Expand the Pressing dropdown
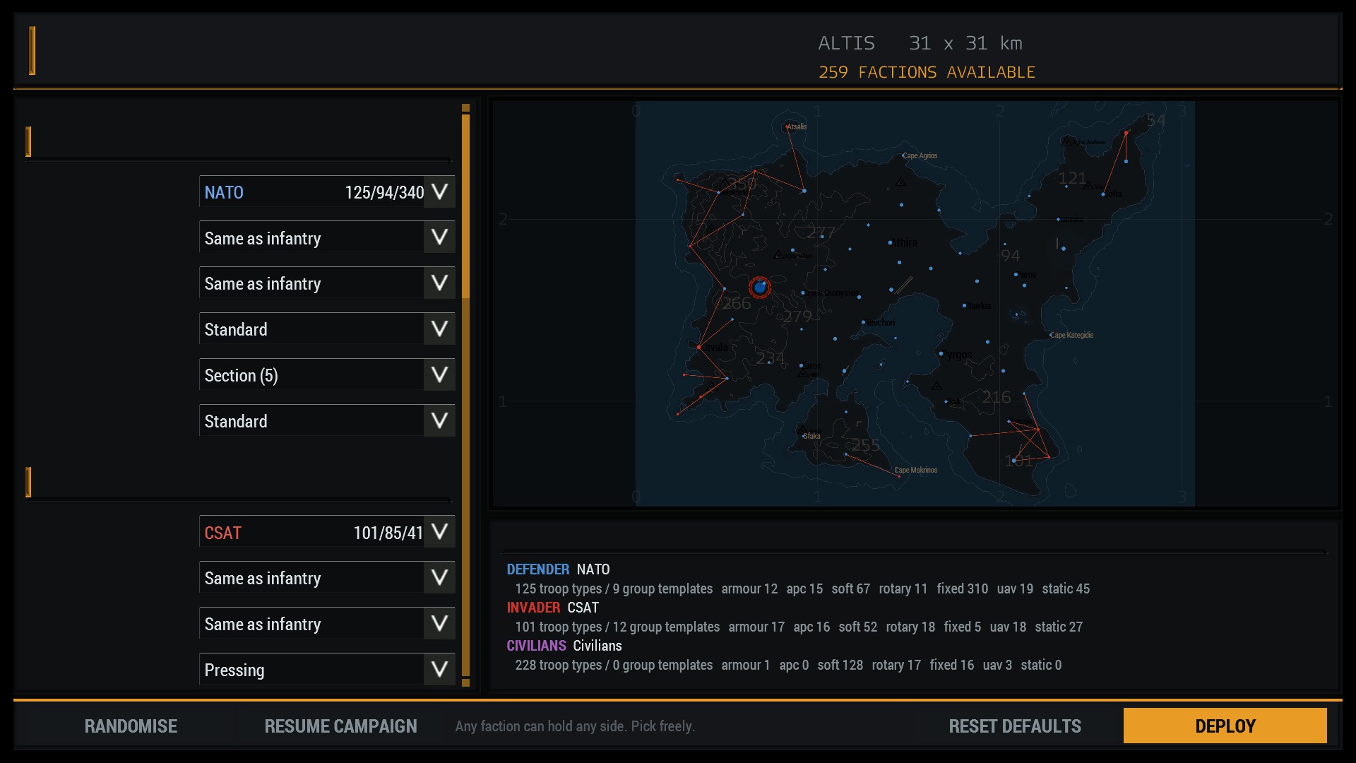 pyautogui.click(x=327, y=669)
